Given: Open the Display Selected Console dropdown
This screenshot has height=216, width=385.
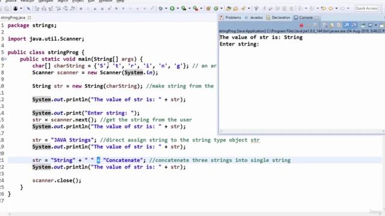Looking at the screenshot, I should coord(376,25).
